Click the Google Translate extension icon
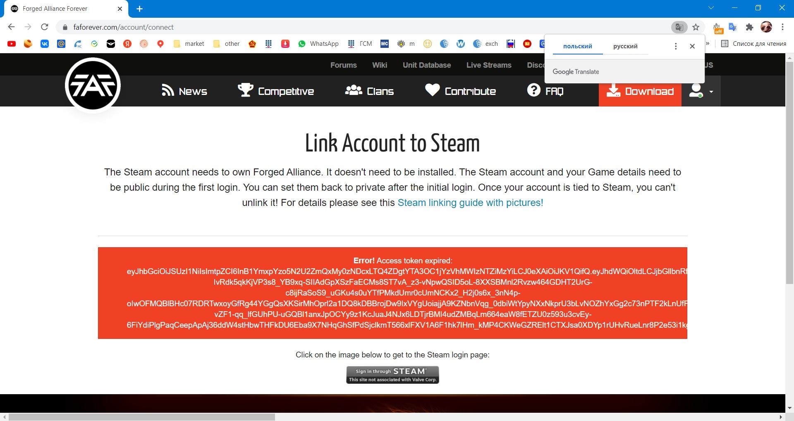The height and width of the screenshot is (421, 794). click(x=733, y=27)
